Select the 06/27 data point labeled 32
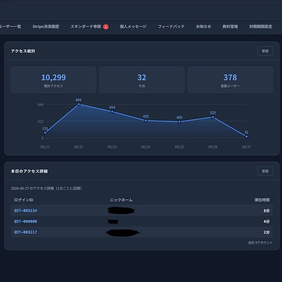The width and height of the screenshot is (282, 282). click(x=246, y=137)
